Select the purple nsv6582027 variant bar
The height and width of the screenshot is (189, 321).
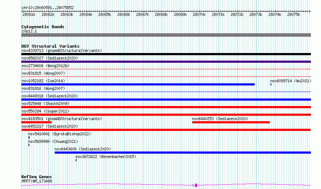pyautogui.click(x=166, y=62)
